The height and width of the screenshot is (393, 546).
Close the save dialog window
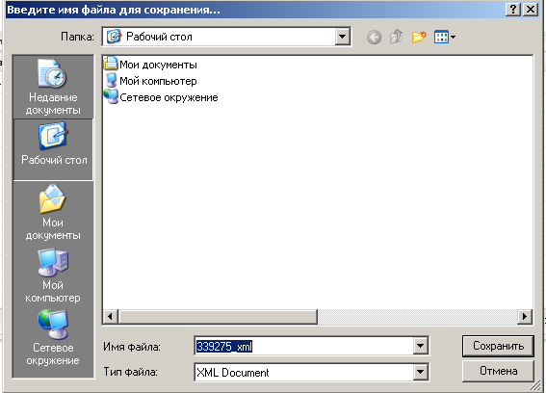click(x=531, y=10)
